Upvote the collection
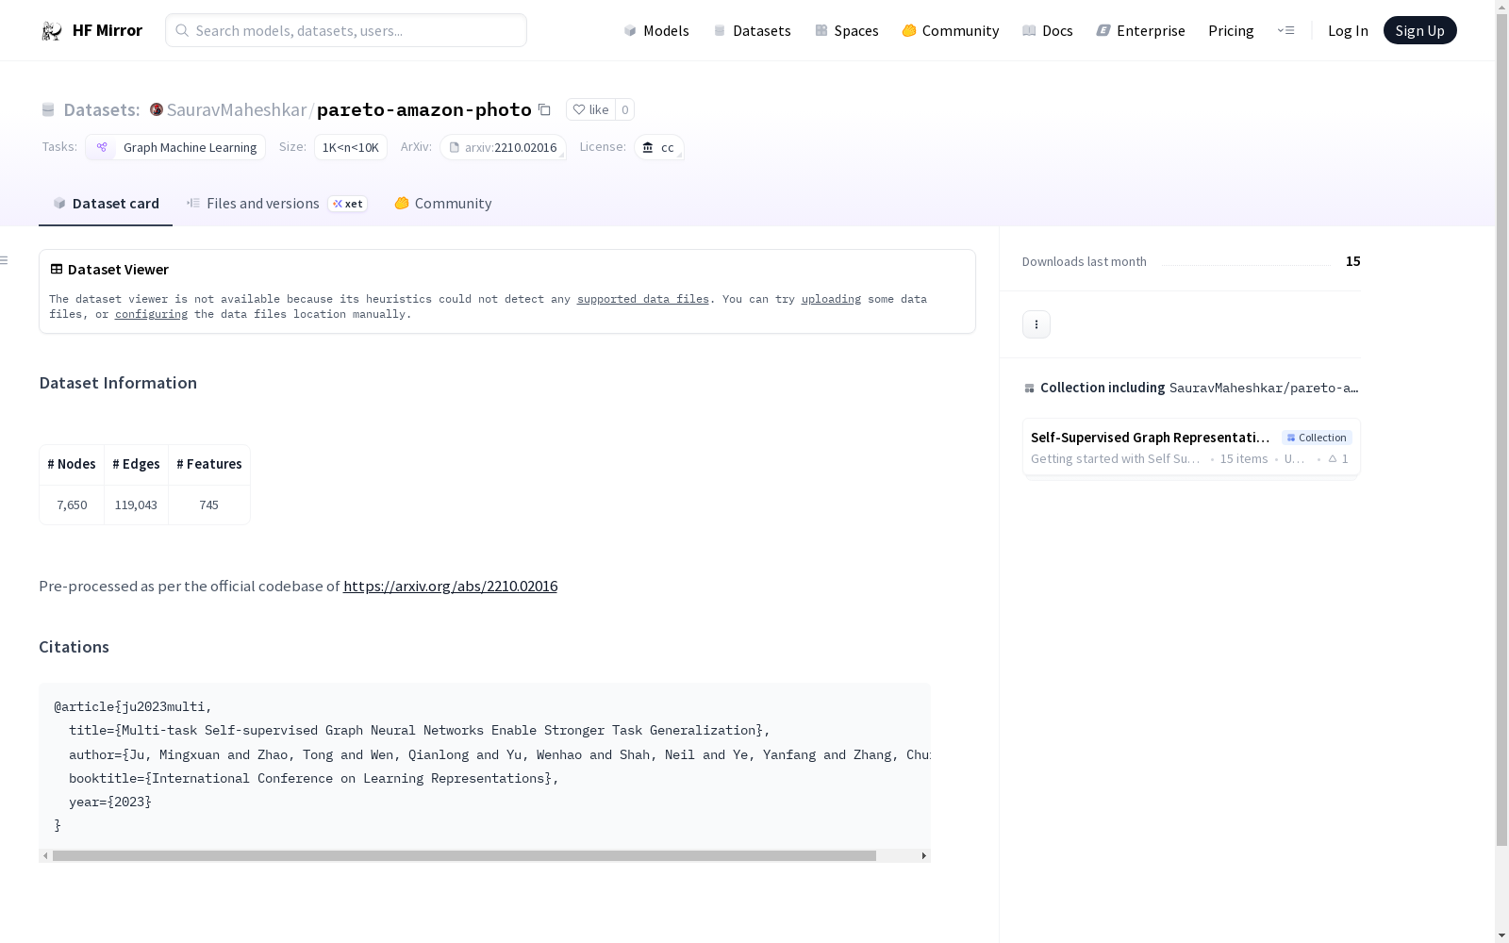Image resolution: width=1509 pixels, height=943 pixels. [x=1338, y=459]
